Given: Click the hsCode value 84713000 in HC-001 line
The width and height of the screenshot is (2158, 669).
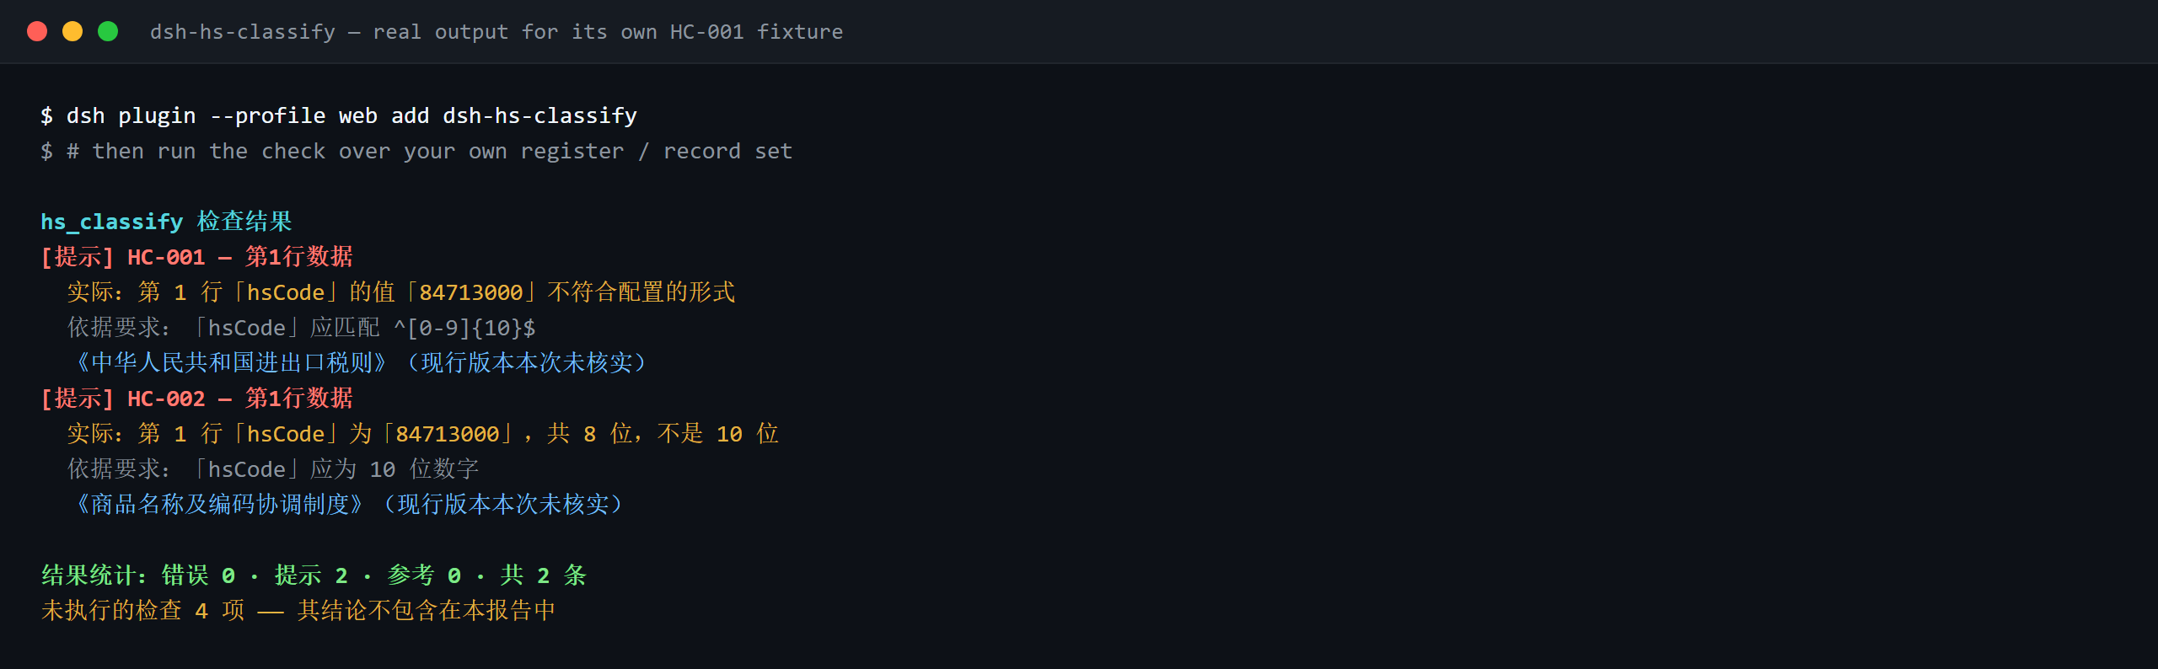Looking at the screenshot, I should (x=471, y=292).
